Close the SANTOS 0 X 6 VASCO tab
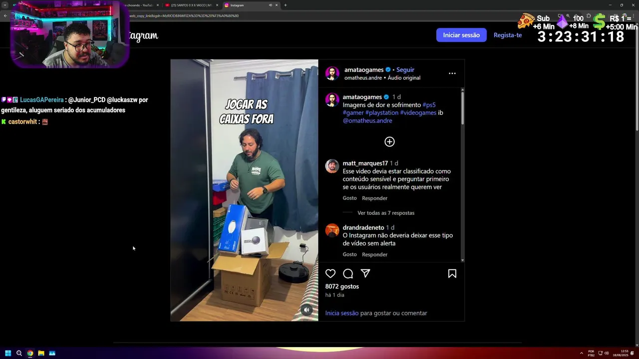 (217, 5)
